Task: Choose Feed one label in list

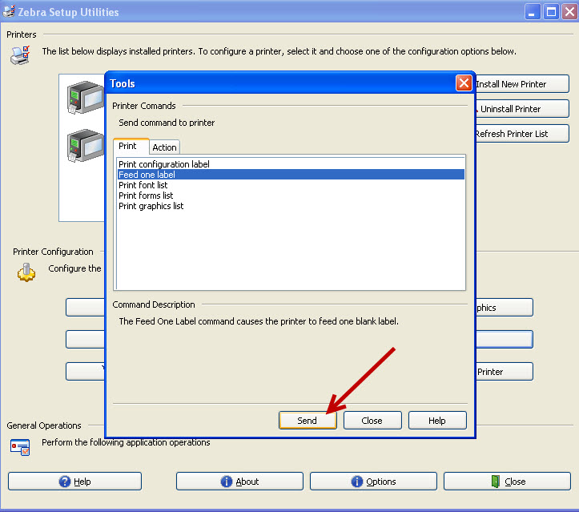Action: coord(147,175)
